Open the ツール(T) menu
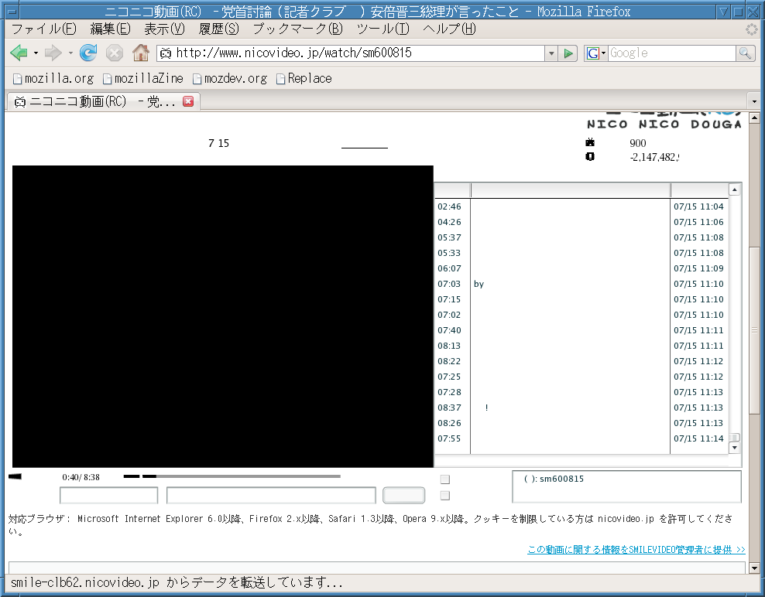The image size is (765, 597). (x=383, y=29)
